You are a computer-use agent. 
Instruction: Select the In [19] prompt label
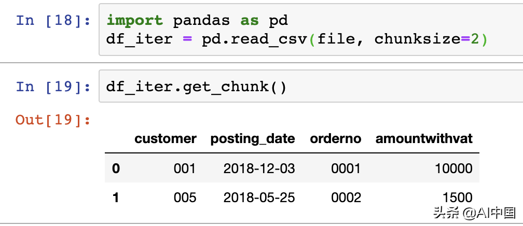tap(53, 87)
